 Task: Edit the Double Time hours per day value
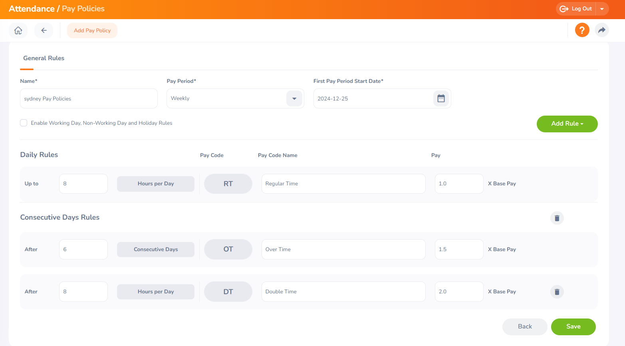pos(83,292)
